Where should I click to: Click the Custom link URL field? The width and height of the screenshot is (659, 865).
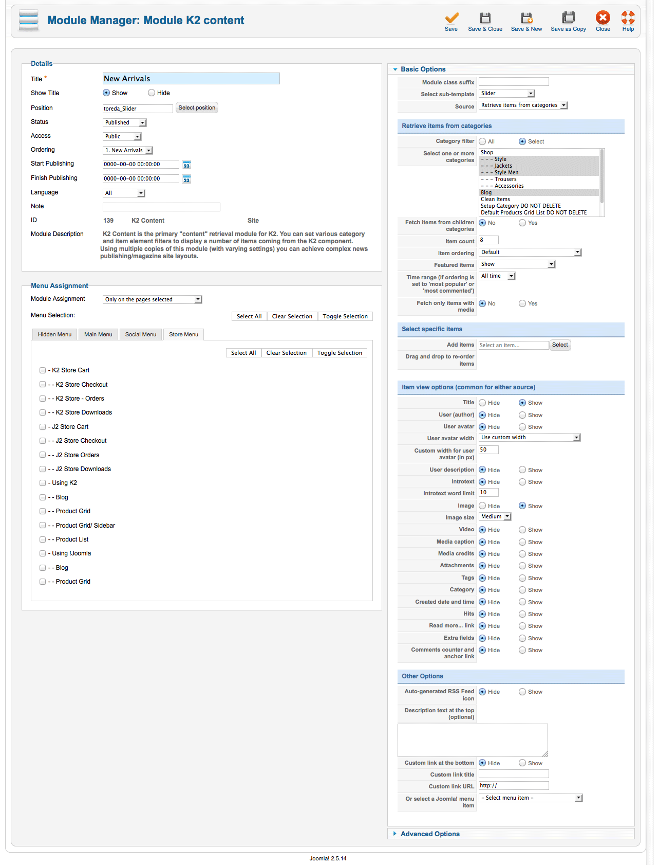click(x=514, y=786)
